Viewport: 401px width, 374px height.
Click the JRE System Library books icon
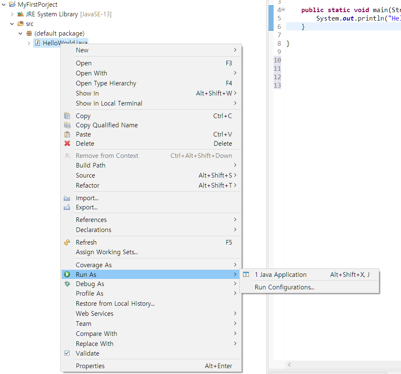click(20, 14)
